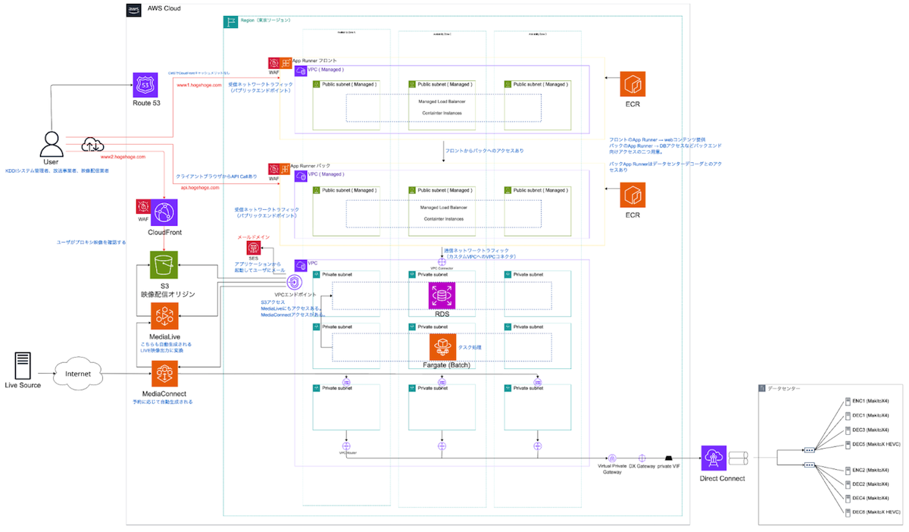Click the AWS Cloud logo
Viewport: 909px width, 532px height.
(133, 10)
